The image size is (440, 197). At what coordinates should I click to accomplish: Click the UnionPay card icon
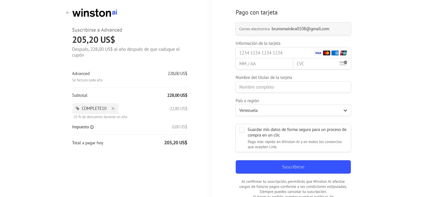[x=343, y=53]
